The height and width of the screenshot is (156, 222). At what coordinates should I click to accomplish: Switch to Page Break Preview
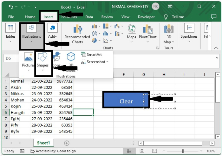point(154,151)
